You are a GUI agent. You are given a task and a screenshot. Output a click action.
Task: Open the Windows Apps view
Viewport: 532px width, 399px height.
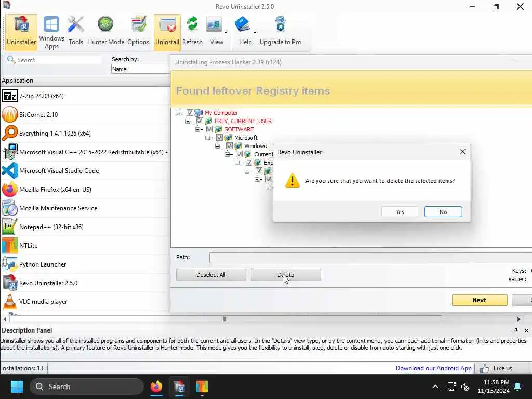click(x=51, y=32)
